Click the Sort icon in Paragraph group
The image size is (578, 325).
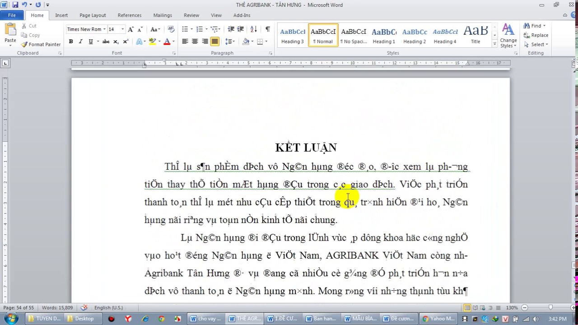[253, 29]
